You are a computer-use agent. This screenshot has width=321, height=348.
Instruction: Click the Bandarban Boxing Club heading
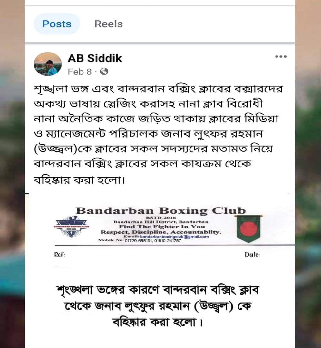(161, 211)
